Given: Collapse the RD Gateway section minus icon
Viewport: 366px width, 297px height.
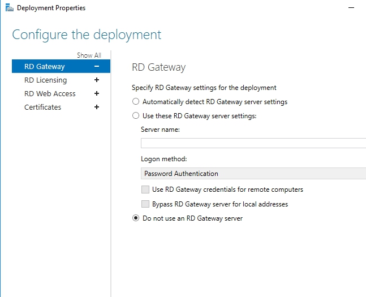Looking at the screenshot, I should (97, 67).
